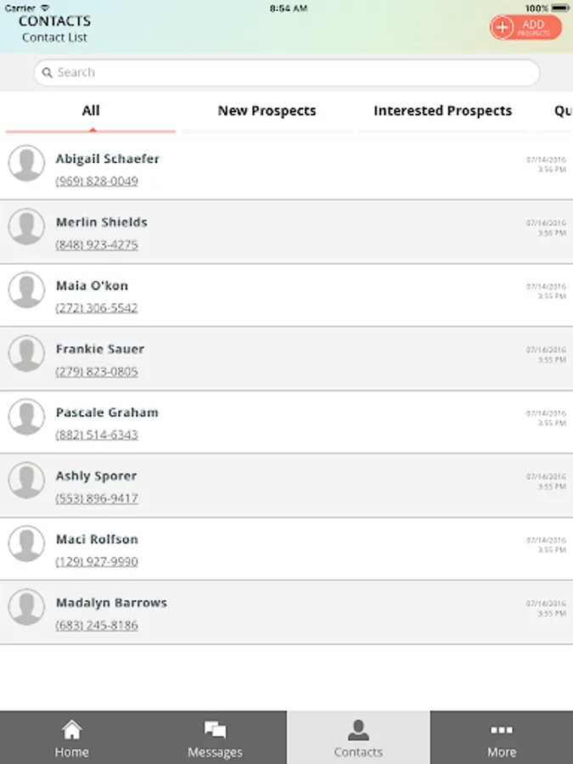Focus the contact Search field

289,73
